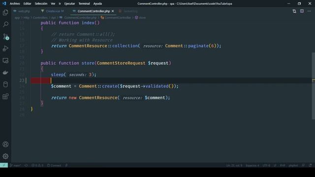Open Source Control view with badge
Viewport: 315px width, 177px height.
[x=5, y=36]
